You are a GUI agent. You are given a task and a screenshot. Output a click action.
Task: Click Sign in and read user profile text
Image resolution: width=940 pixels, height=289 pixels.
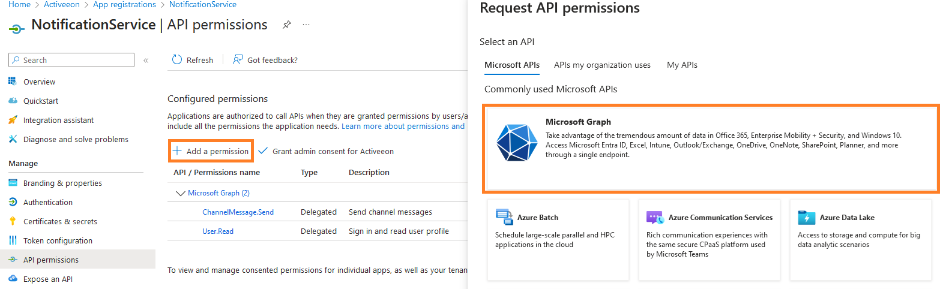click(x=399, y=231)
